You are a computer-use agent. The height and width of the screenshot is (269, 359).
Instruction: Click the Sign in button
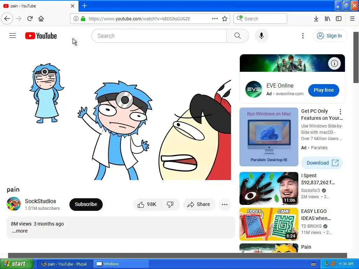coord(330,36)
